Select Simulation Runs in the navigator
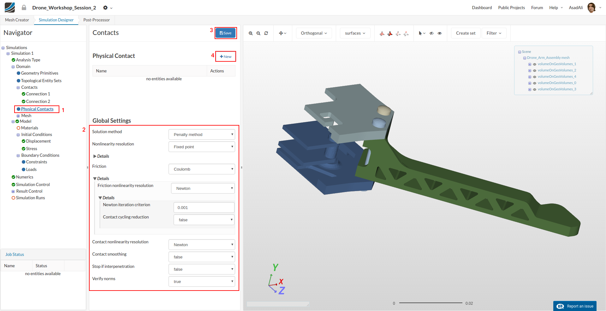Viewport: 606px width, 311px height. (30, 198)
